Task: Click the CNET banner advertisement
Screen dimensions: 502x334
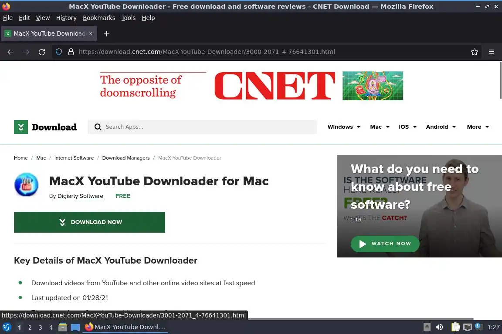Action: [251, 86]
